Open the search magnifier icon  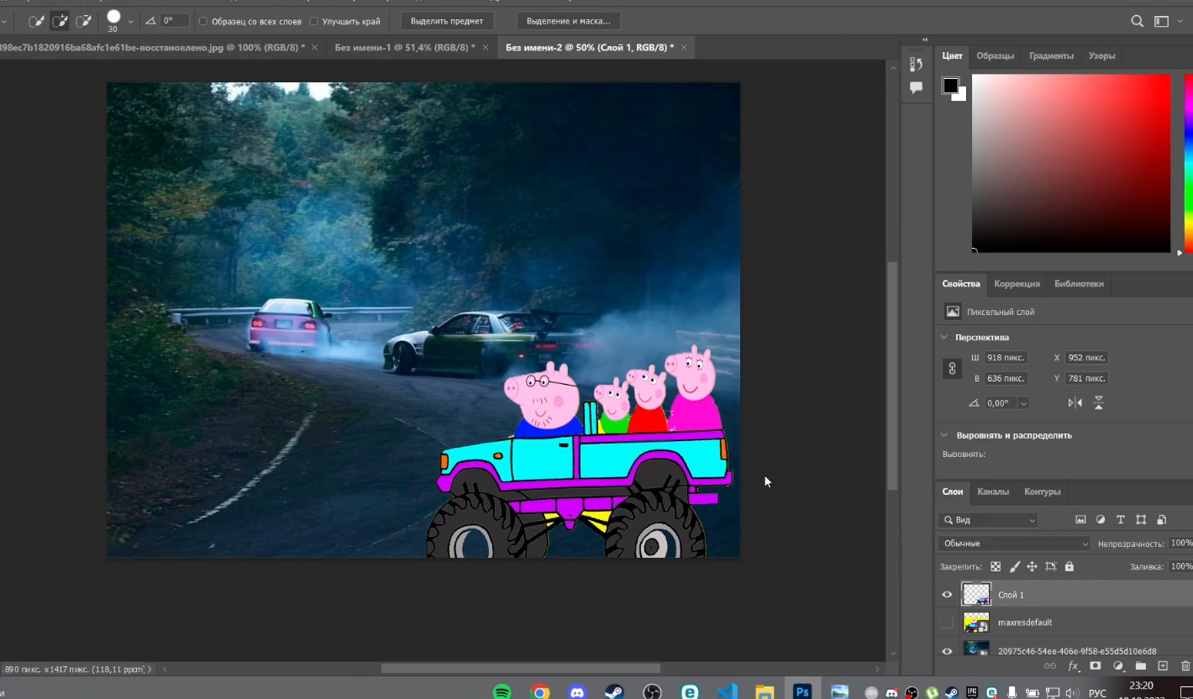[1137, 21]
